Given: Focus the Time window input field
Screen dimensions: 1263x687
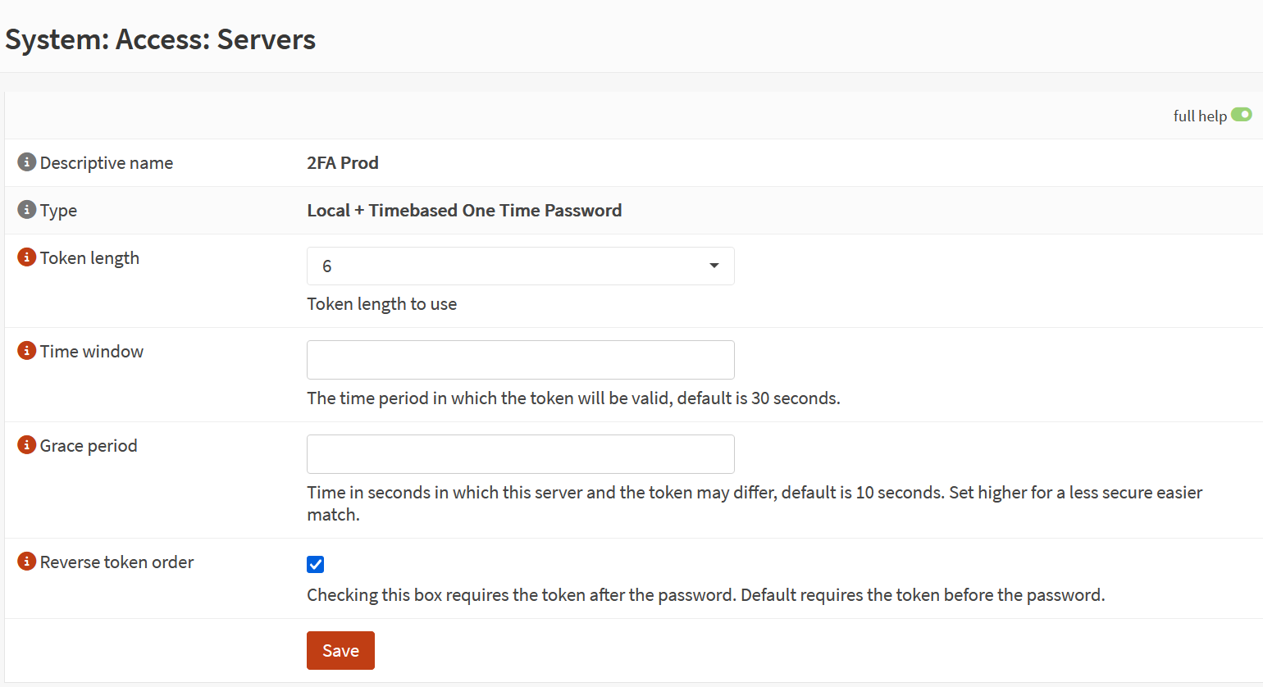Looking at the screenshot, I should tap(520, 360).
